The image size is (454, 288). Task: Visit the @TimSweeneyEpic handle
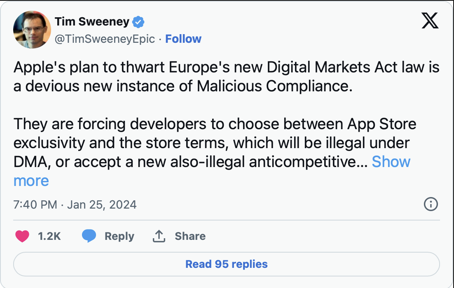click(x=105, y=39)
